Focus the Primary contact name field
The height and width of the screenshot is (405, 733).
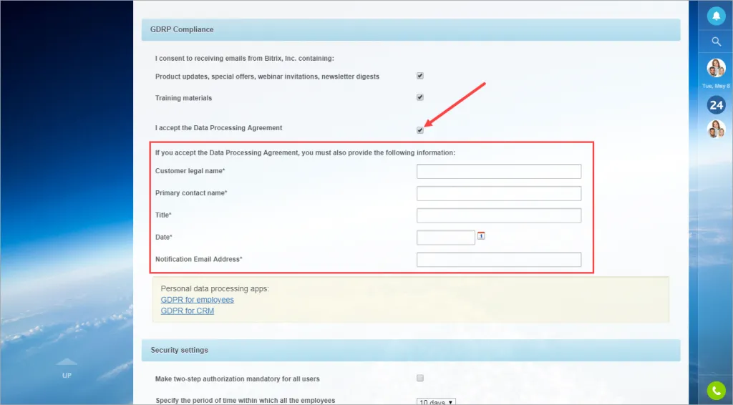tap(499, 193)
